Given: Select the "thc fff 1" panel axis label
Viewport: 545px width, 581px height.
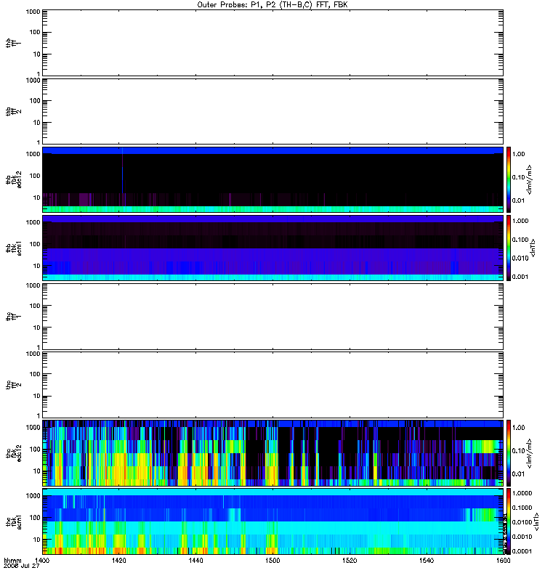Looking at the screenshot, I should (x=13, y=317).
